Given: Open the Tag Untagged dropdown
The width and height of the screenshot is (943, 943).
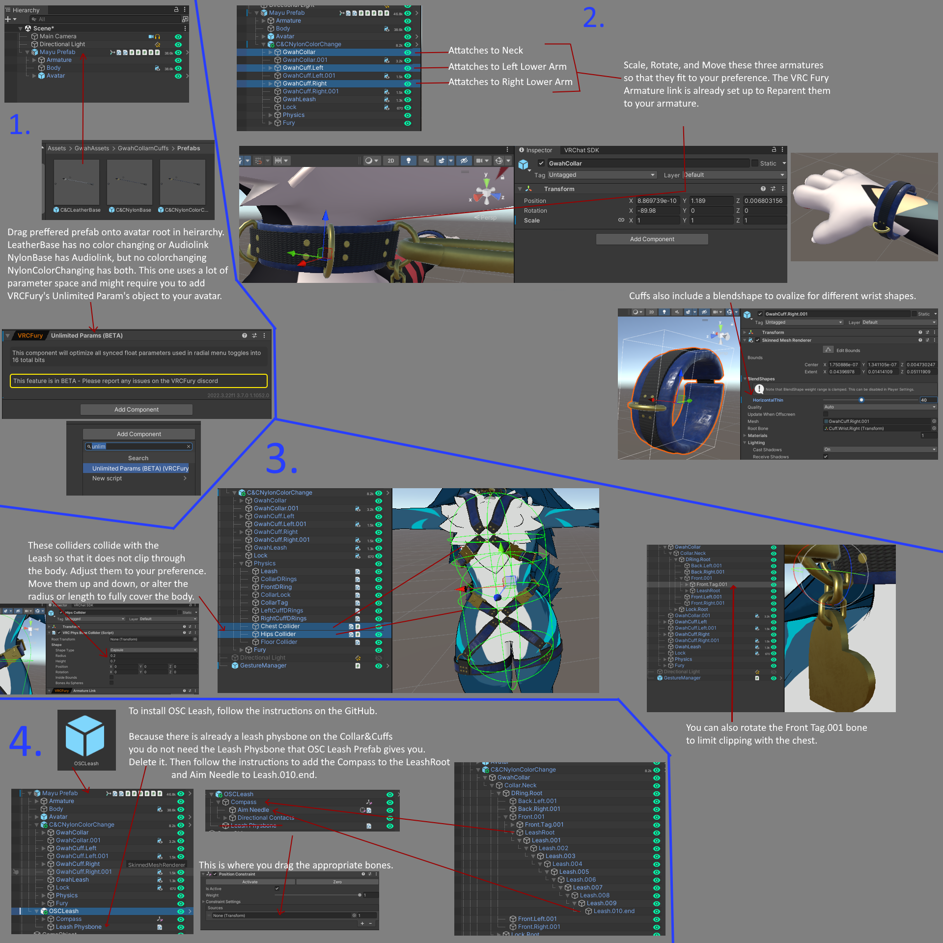Looking at the screenshot, I should tap(602, 175).
